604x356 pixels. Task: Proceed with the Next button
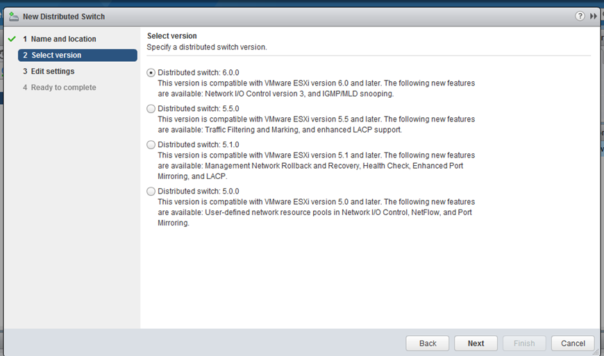476,344
